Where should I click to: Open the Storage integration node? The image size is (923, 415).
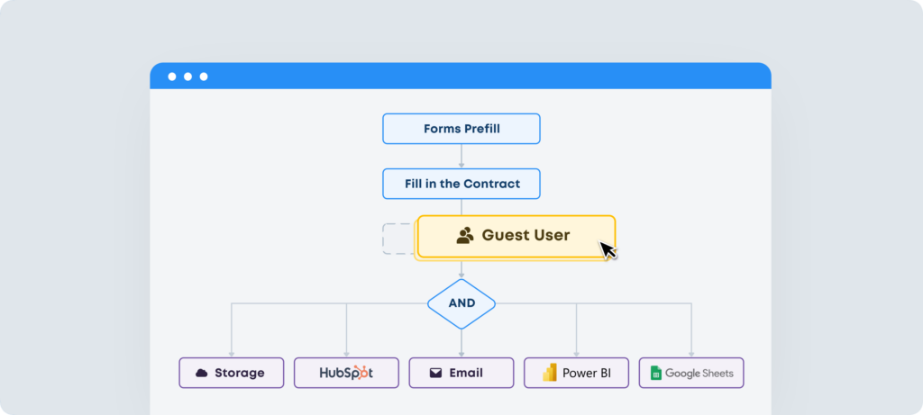point(231,373)
